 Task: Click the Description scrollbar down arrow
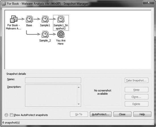[x=79, y=104]
